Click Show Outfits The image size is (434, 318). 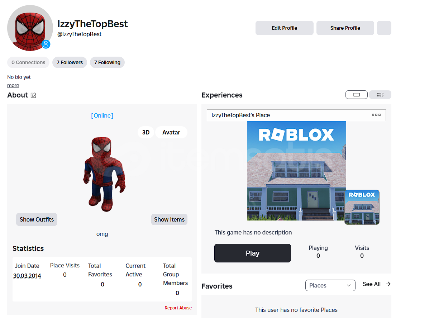coord(37,219)
